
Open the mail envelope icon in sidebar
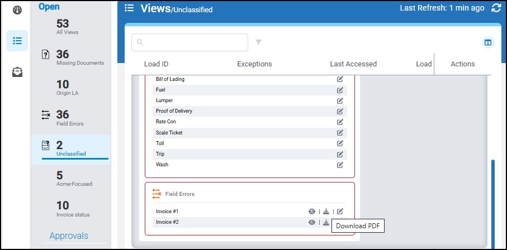point(17,72)
